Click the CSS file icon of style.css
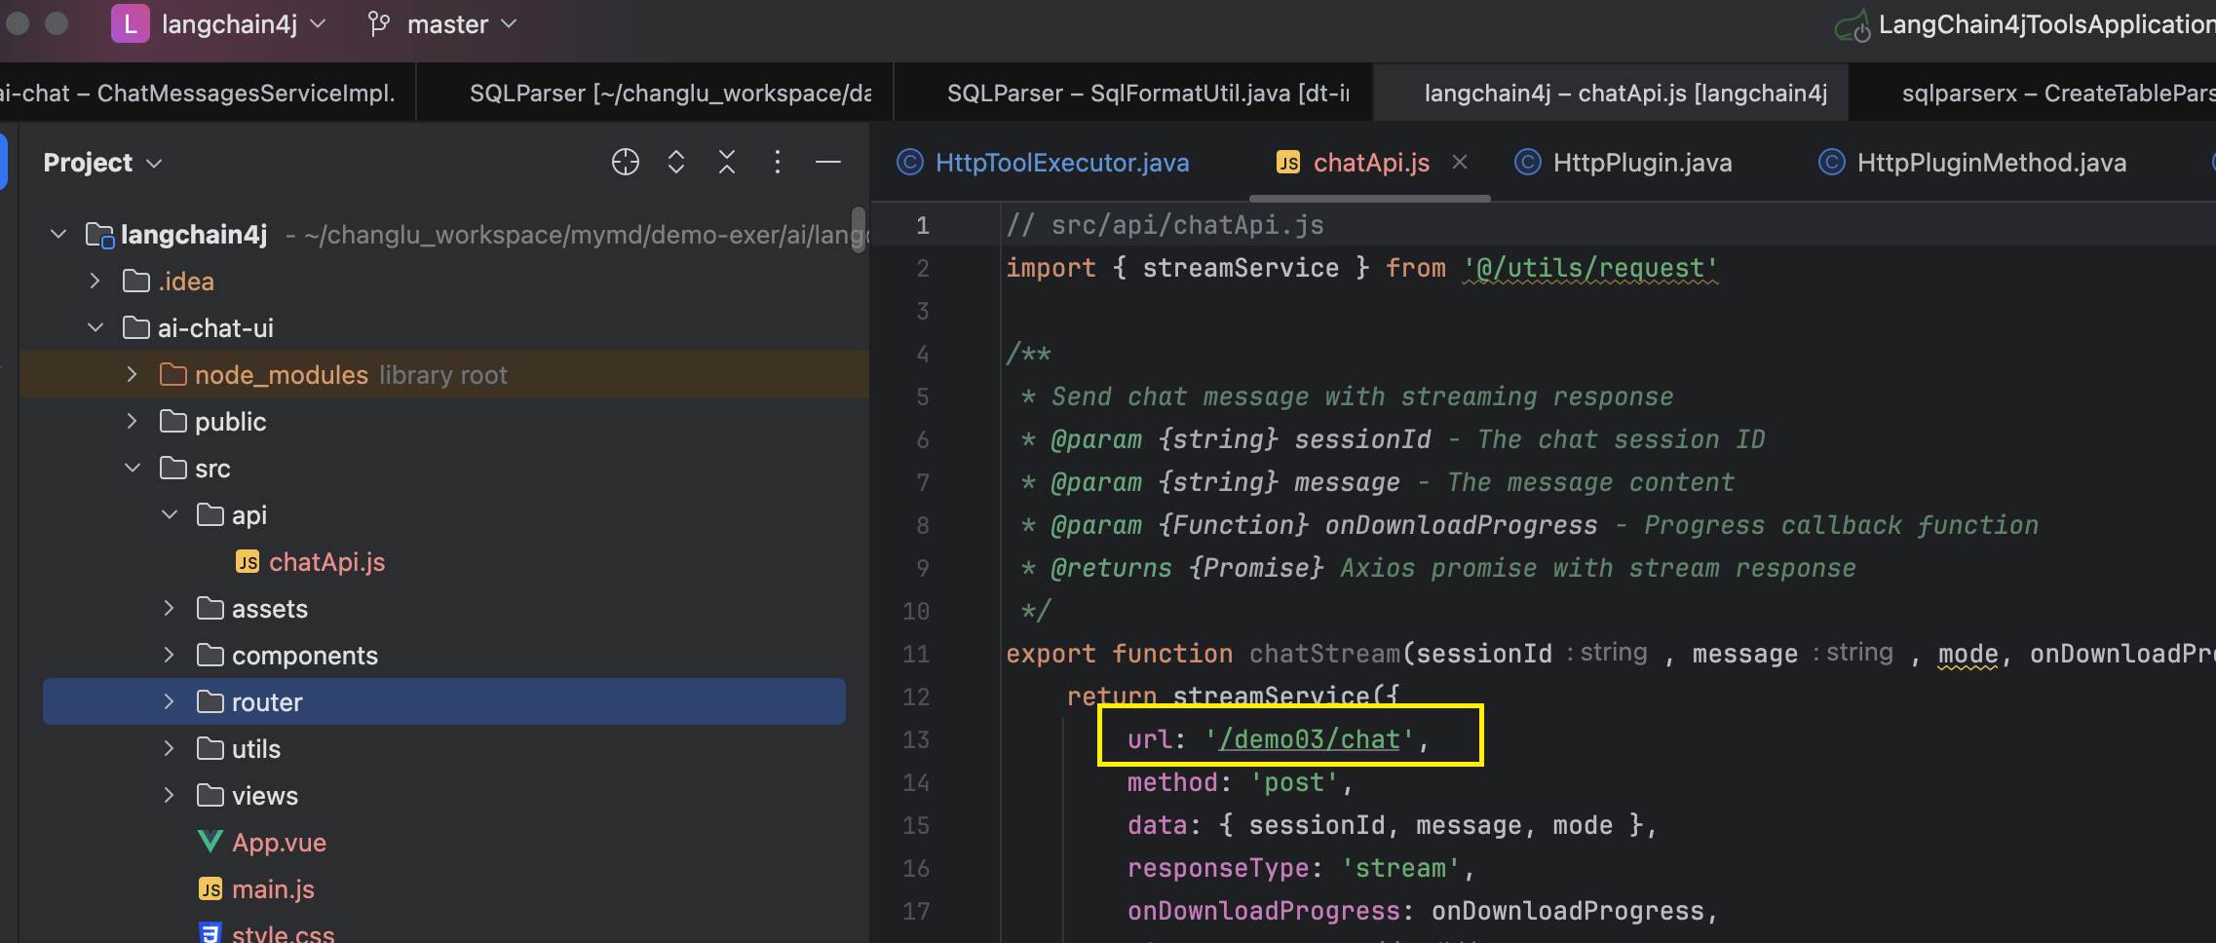The width and height of the screenshot is (2216, 943). 210,933
